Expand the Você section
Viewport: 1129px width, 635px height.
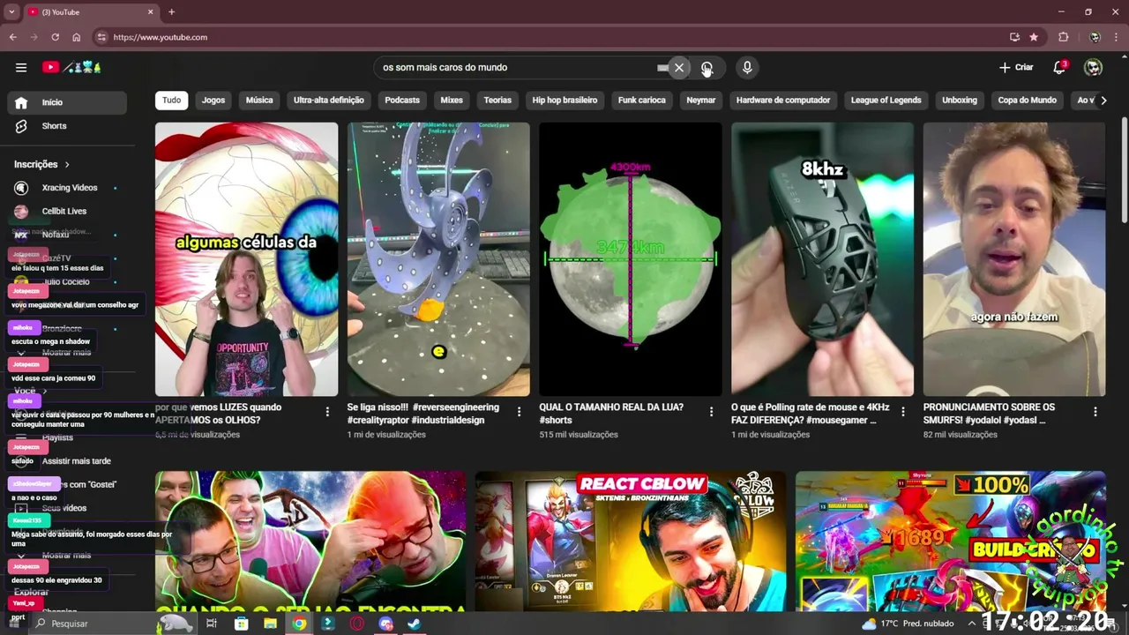pos(30,391)
